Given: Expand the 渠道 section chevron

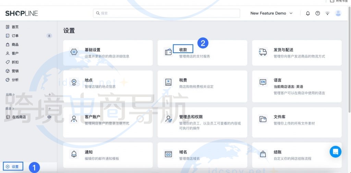Looking at the screenshot, I should coord(13,109).
